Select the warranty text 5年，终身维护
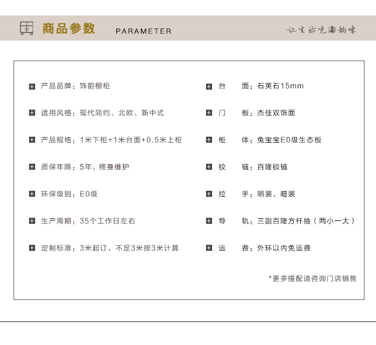The width and height of the screenshot is (376, 345). pos(104,167)
